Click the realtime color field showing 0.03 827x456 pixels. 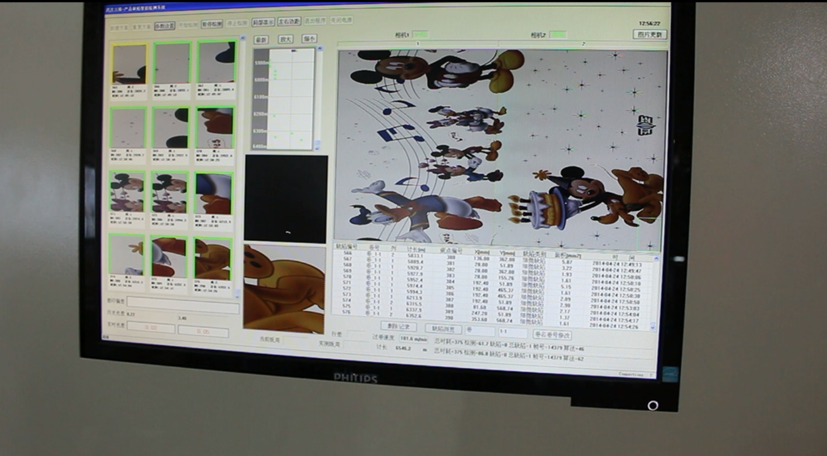(x=151, y=327)
